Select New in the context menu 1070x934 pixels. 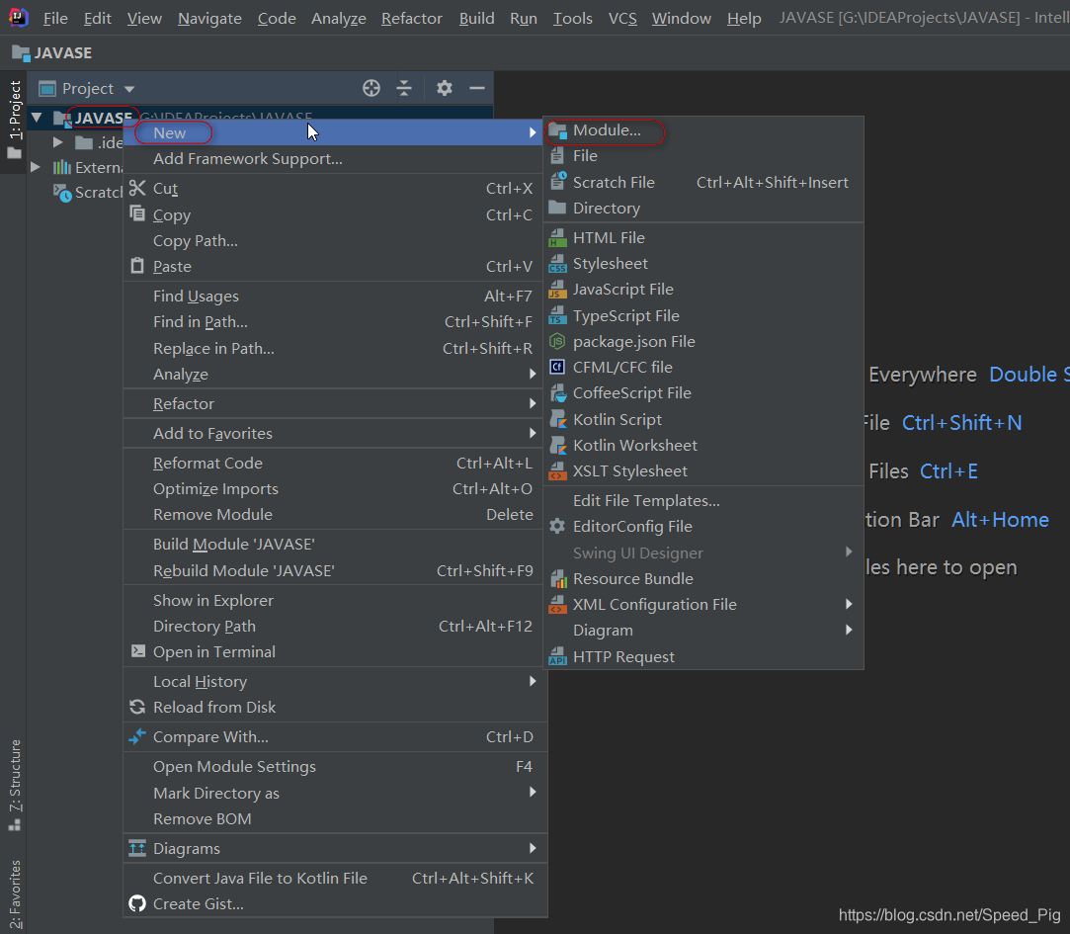(x=335, y=132)
